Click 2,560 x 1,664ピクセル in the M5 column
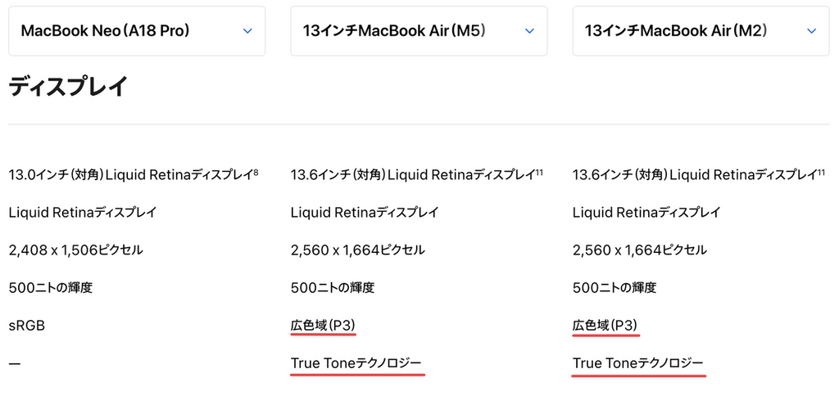Screen dimensions: 839x396 [357, 250]
